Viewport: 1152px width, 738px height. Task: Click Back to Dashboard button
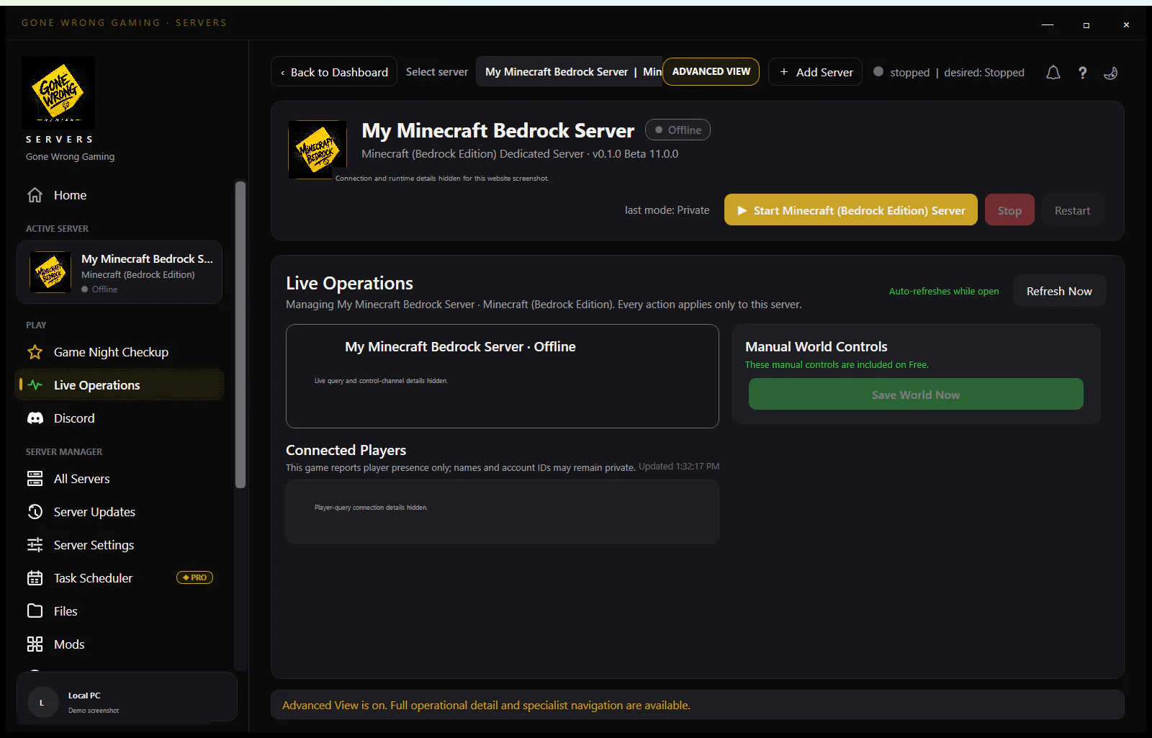pos(334,72)
